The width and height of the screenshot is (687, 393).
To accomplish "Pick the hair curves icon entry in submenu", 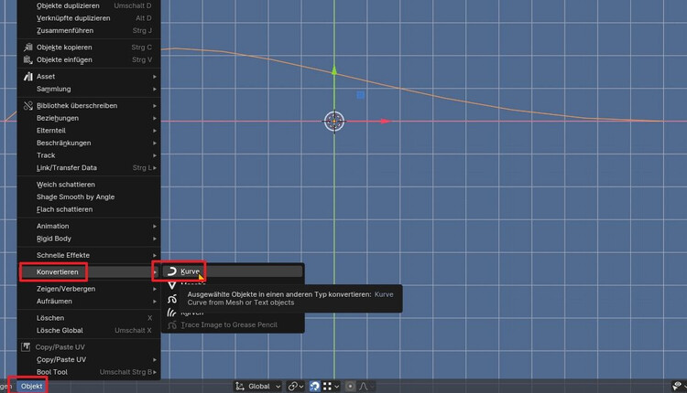I will click(x=172, y=313).
